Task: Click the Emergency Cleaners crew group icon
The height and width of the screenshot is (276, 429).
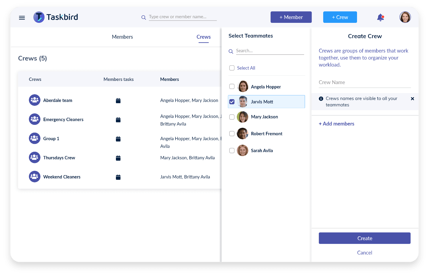Action: tap(35, 119)
